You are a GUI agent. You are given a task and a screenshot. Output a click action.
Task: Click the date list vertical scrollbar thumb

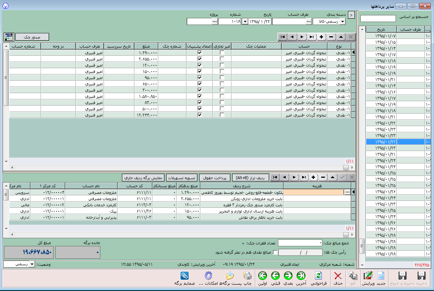pos(362,246)
